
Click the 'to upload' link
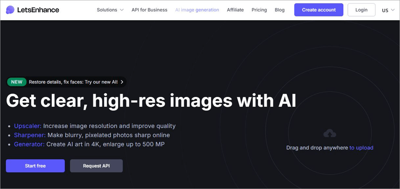361,147
